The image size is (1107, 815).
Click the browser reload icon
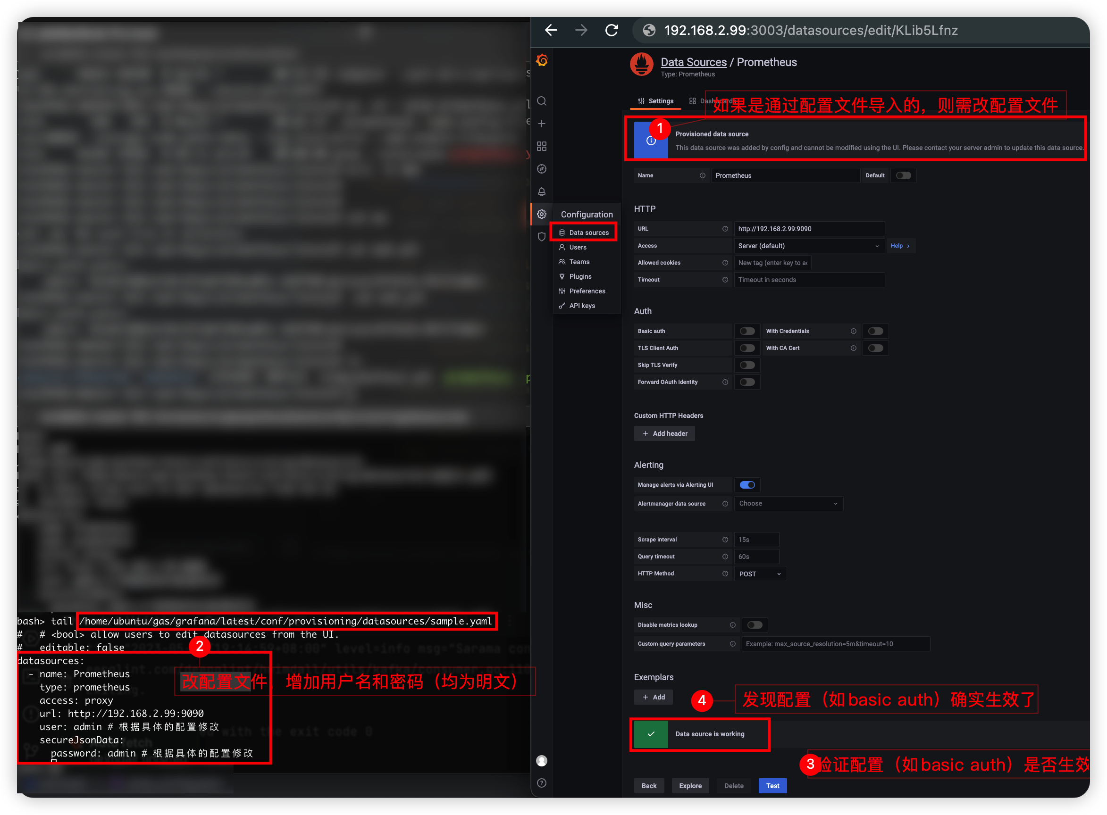tap(612, 31)
